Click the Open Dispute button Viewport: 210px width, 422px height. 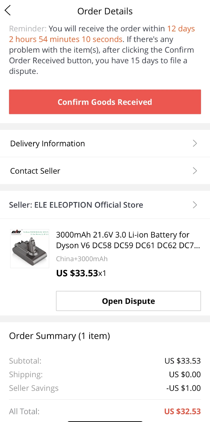128,301
